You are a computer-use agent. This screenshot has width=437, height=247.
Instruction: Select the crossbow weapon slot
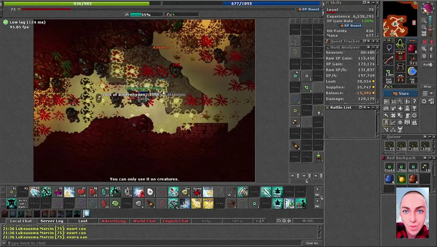(x=389, y=60)
